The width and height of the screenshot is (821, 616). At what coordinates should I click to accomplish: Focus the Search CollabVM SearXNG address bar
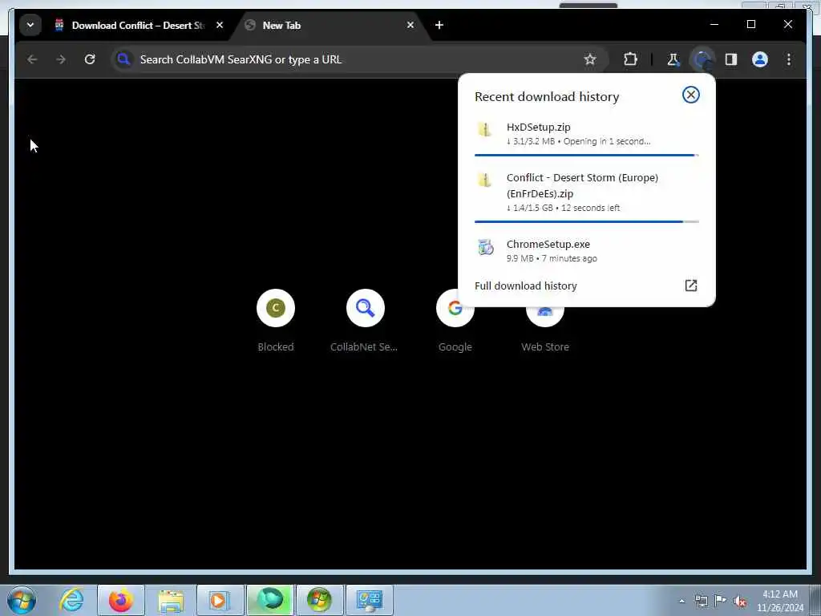358,59
